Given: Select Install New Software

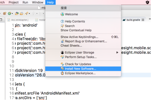Looking at the screenshot, I should click(x=83, y=69).
